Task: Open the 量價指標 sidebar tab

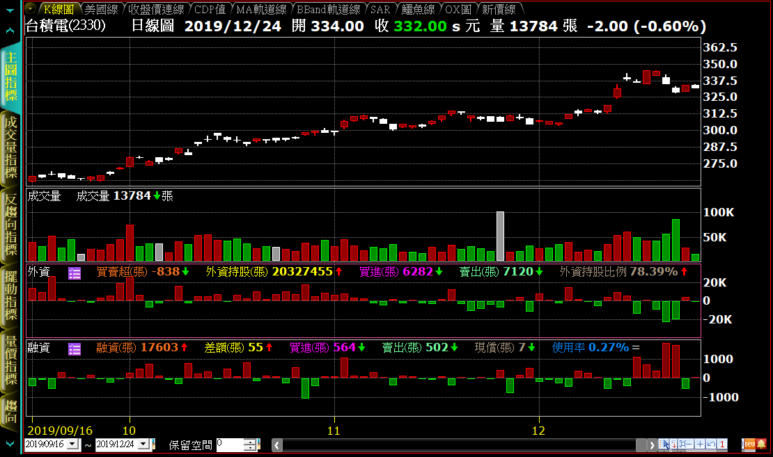Action: 11,360
